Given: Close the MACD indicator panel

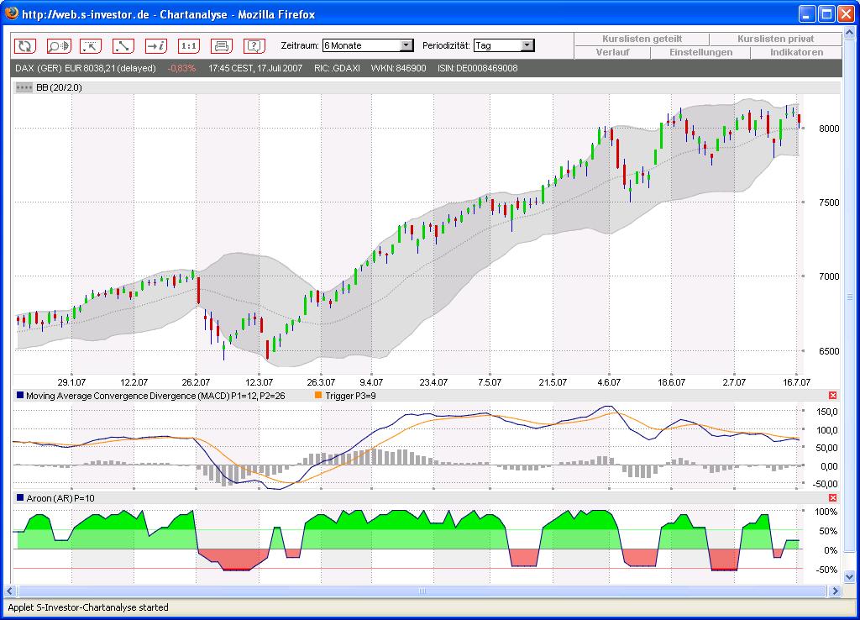Looking at the screenshot, I should pos(832,396).
